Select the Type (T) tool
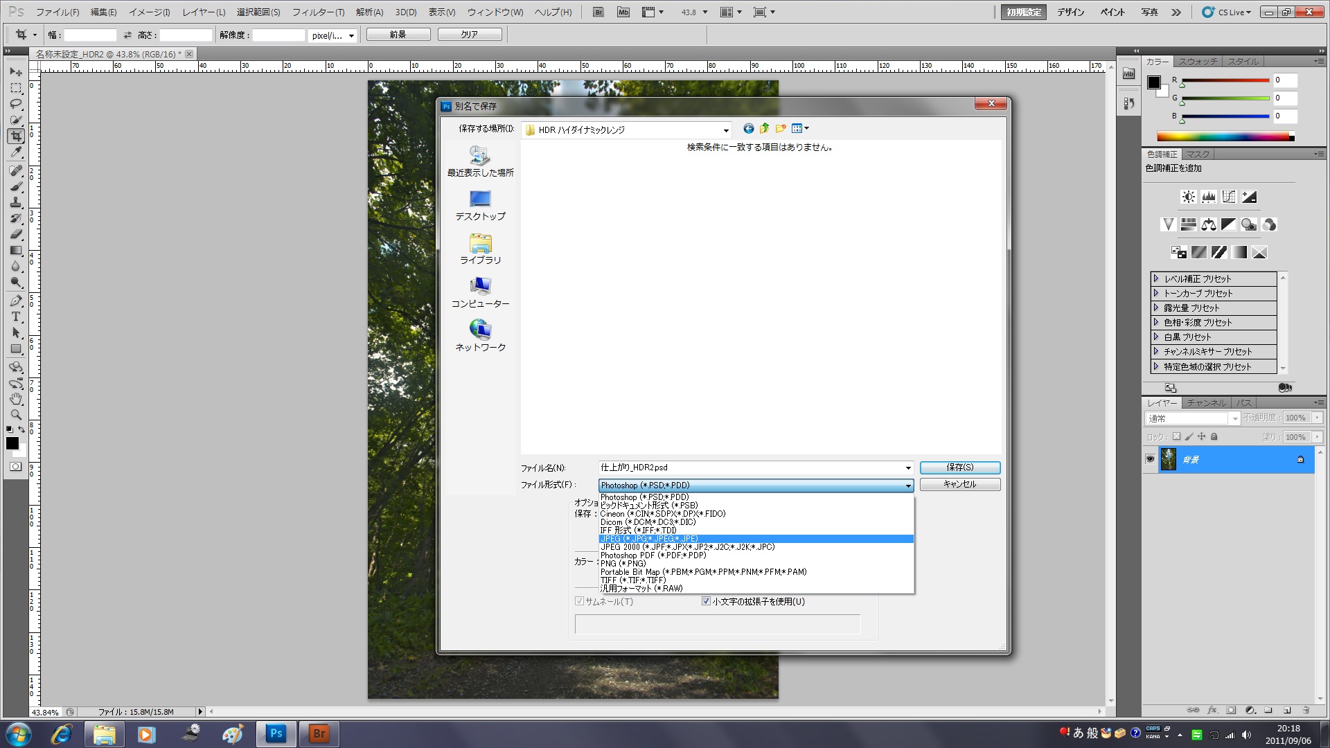This screenshot has height=748, width=1330. click(16, 317)
